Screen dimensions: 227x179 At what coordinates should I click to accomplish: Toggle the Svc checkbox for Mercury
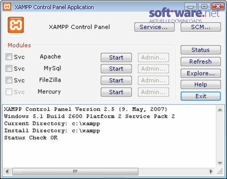[9, 92]
